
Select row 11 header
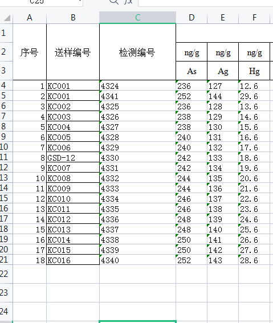pos(6,157)
